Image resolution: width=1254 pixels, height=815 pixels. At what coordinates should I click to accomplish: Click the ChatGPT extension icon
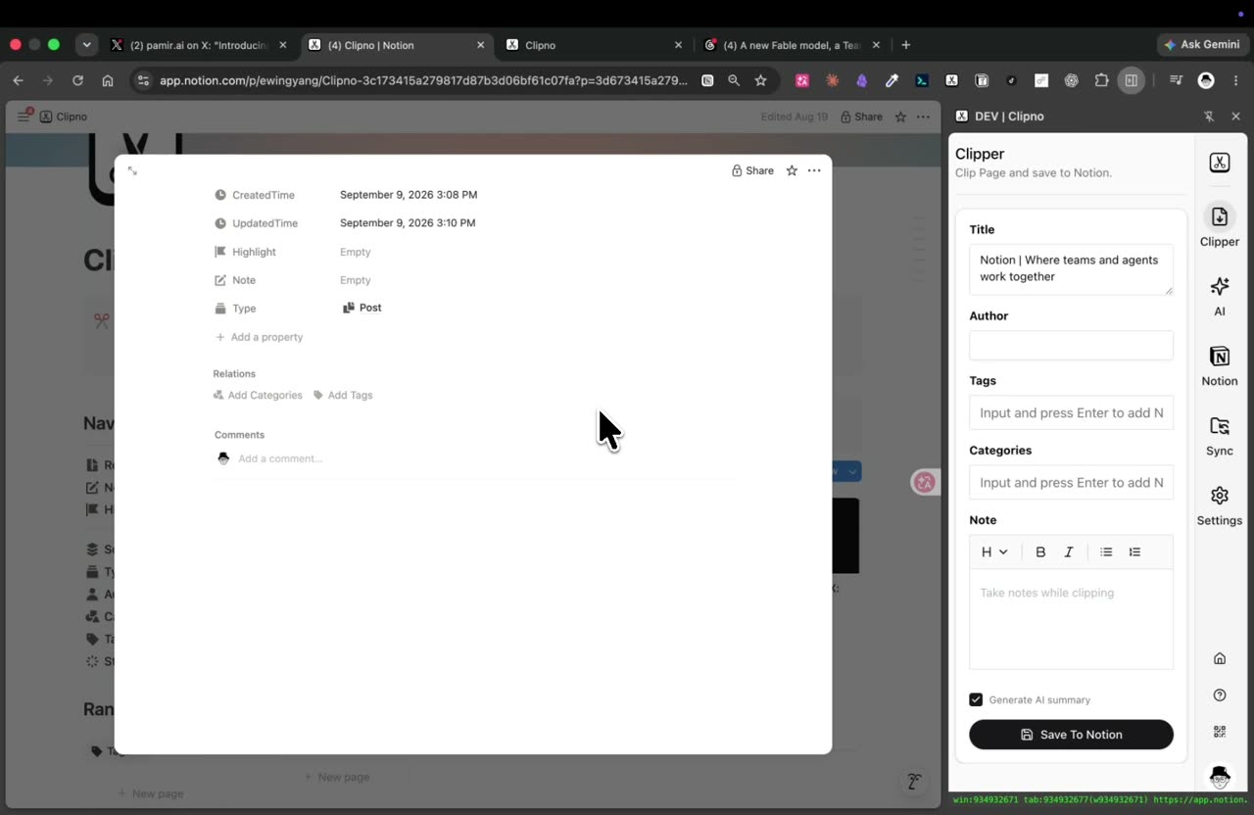1072,80
